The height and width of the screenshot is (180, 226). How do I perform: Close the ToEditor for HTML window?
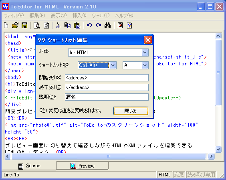tap(219, 7)
